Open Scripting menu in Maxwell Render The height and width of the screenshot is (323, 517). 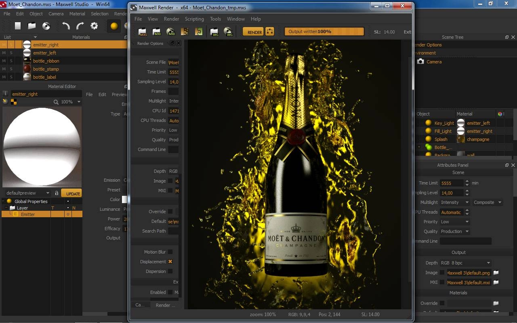click(194, 19)
